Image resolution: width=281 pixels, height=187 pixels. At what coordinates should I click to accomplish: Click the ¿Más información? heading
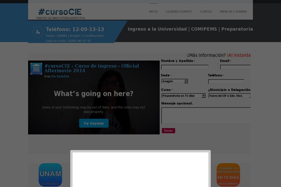pos(206,55)
